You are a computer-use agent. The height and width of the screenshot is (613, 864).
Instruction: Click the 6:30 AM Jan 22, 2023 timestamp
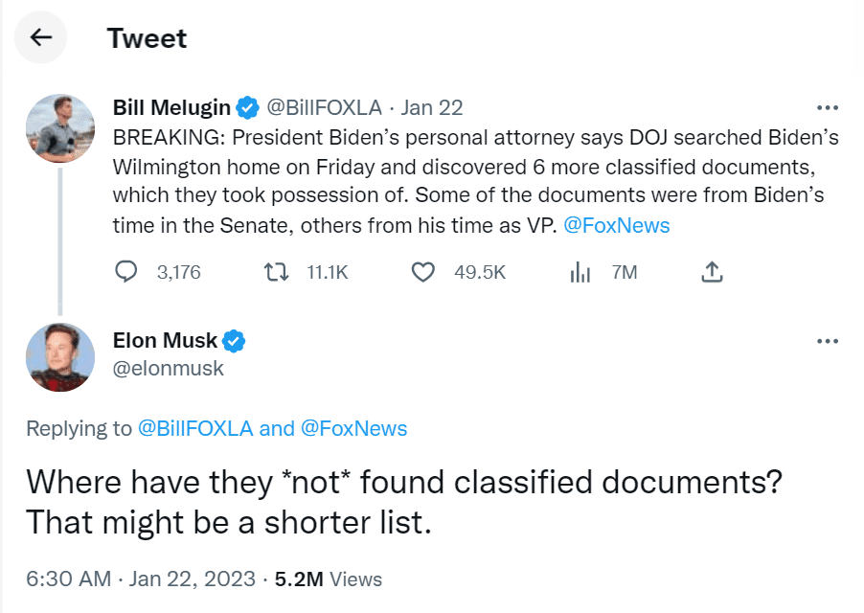pyautogui.click(x=141, y=579)
